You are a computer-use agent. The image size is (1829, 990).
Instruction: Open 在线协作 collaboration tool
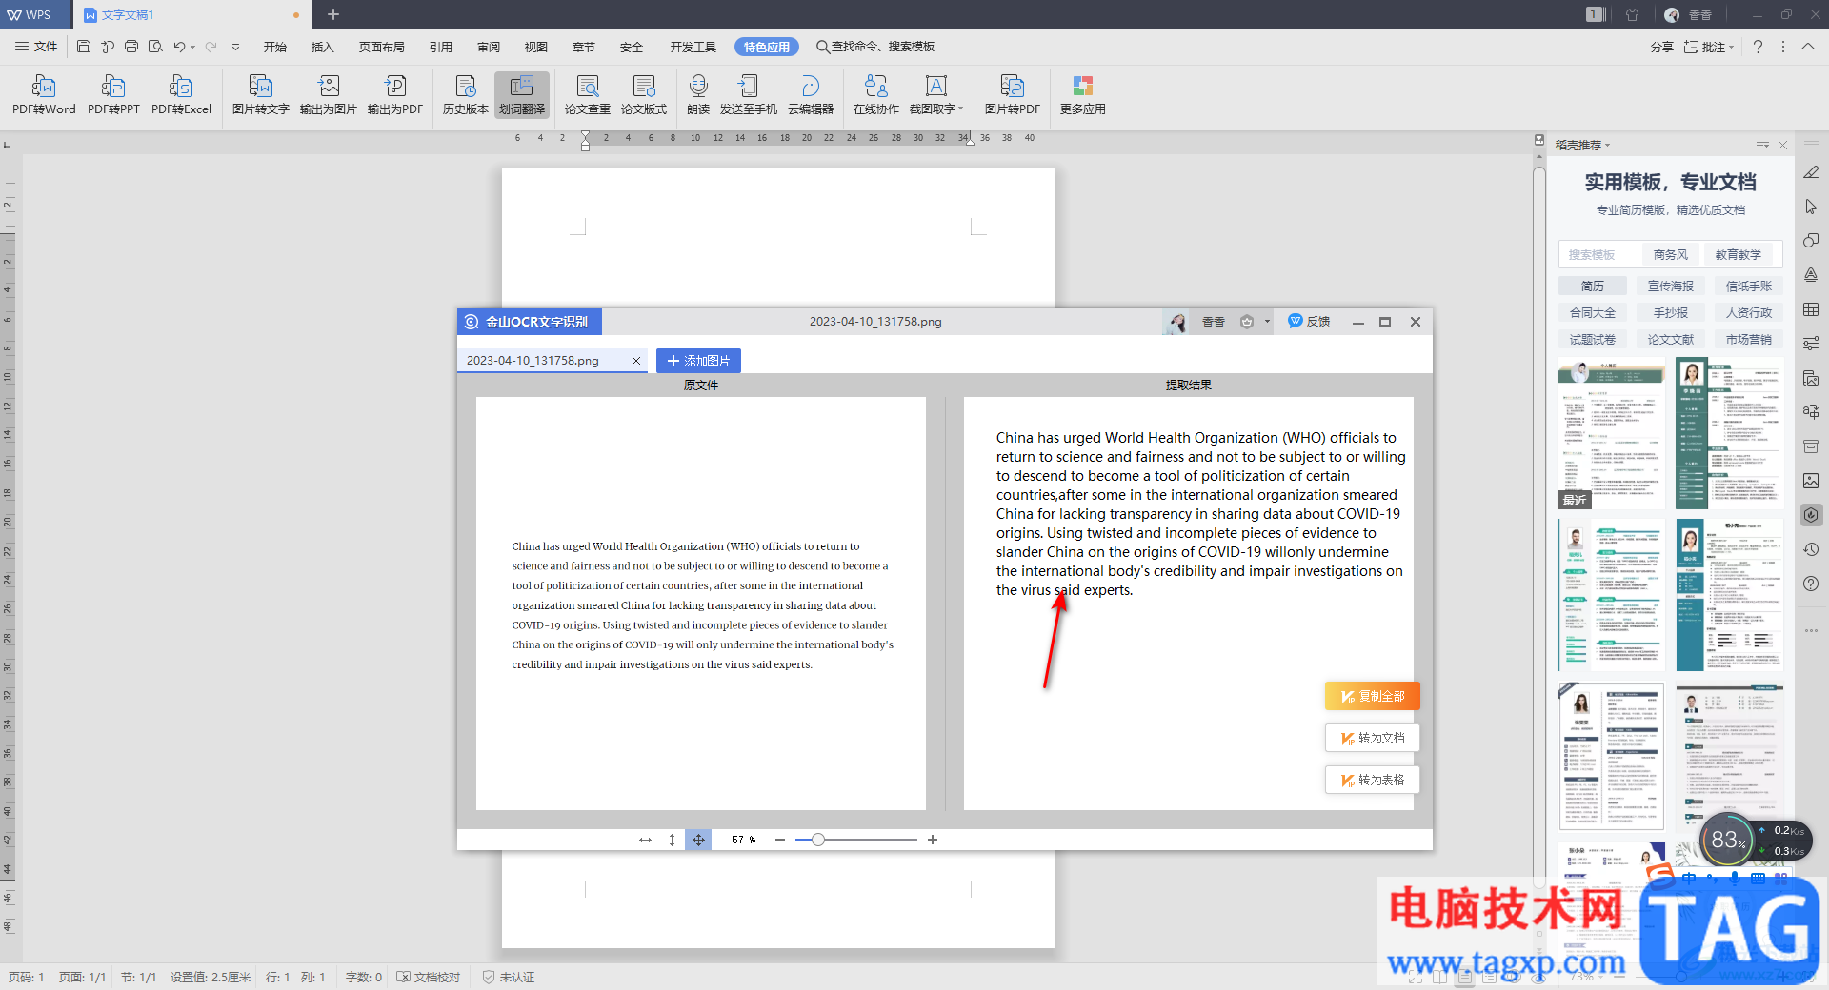[876, 95]
